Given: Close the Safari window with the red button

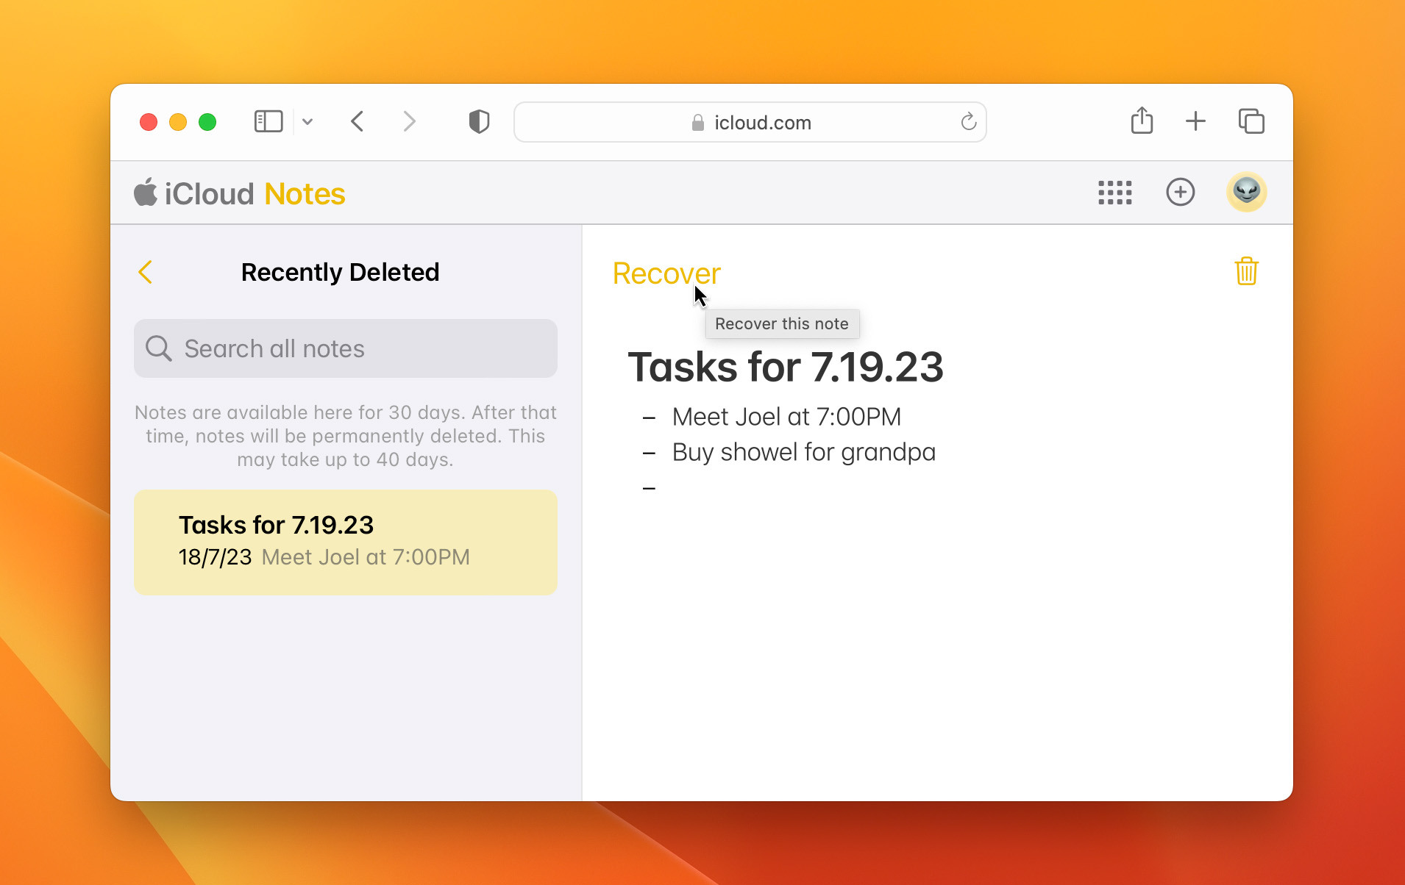Looking at the screenshot, I should coord(149,122).
